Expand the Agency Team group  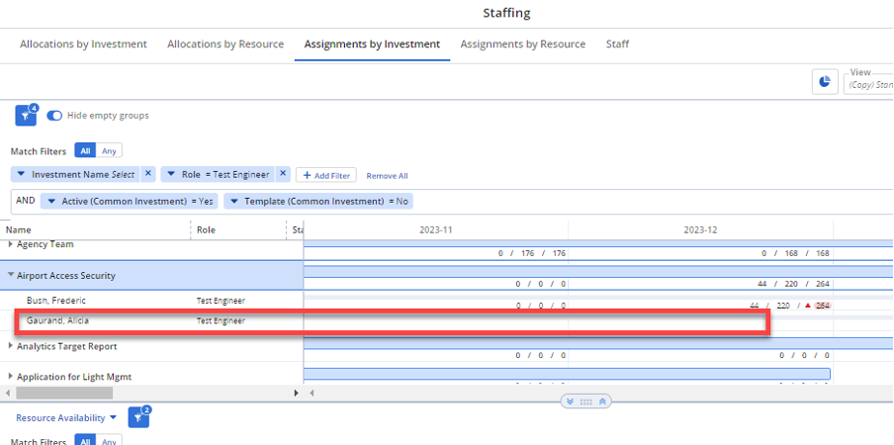(x=10, y=244)
